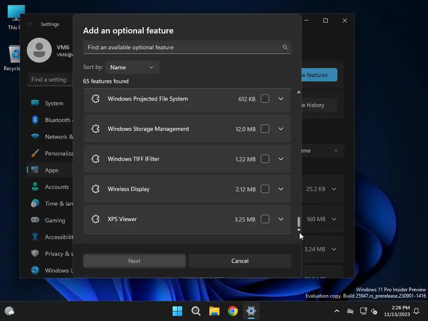Click the Personalization paintbrush icon

[35, 153]
